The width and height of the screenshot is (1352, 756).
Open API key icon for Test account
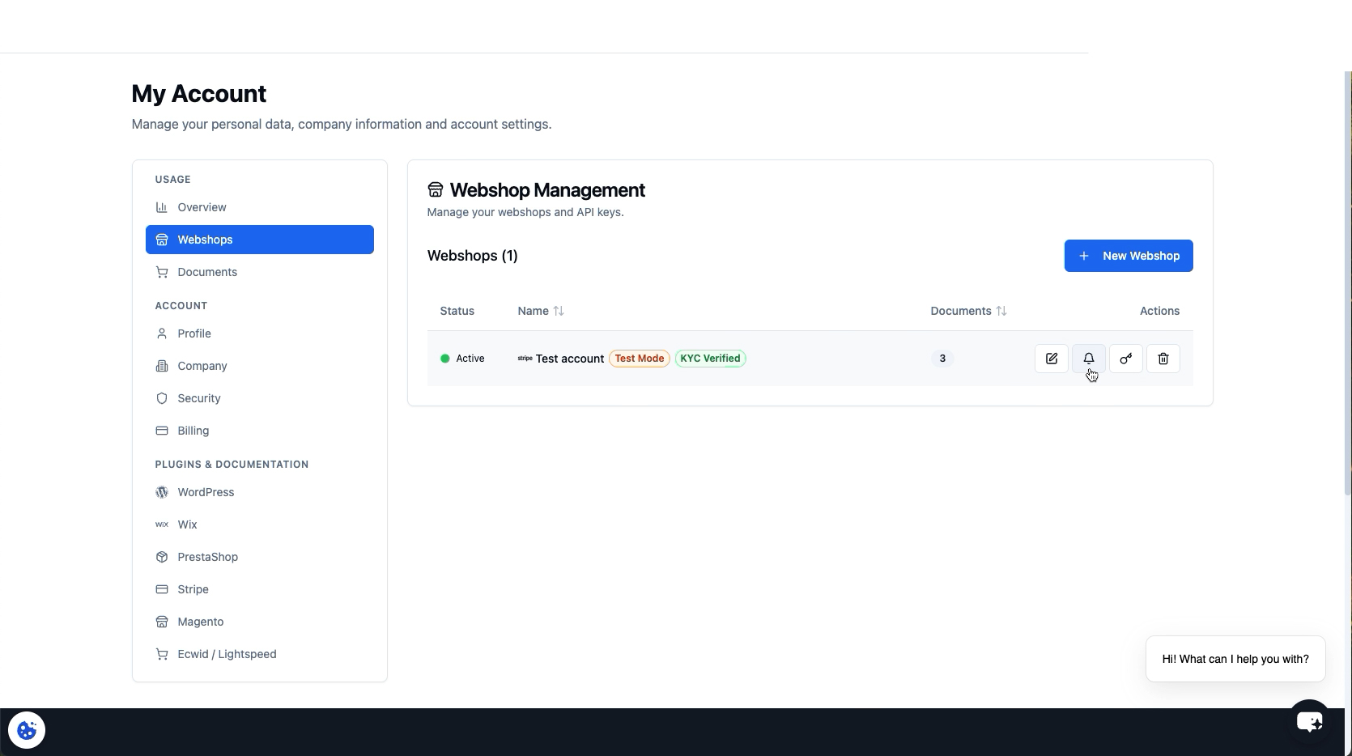pyautogui.click(x=1125, y=359)
